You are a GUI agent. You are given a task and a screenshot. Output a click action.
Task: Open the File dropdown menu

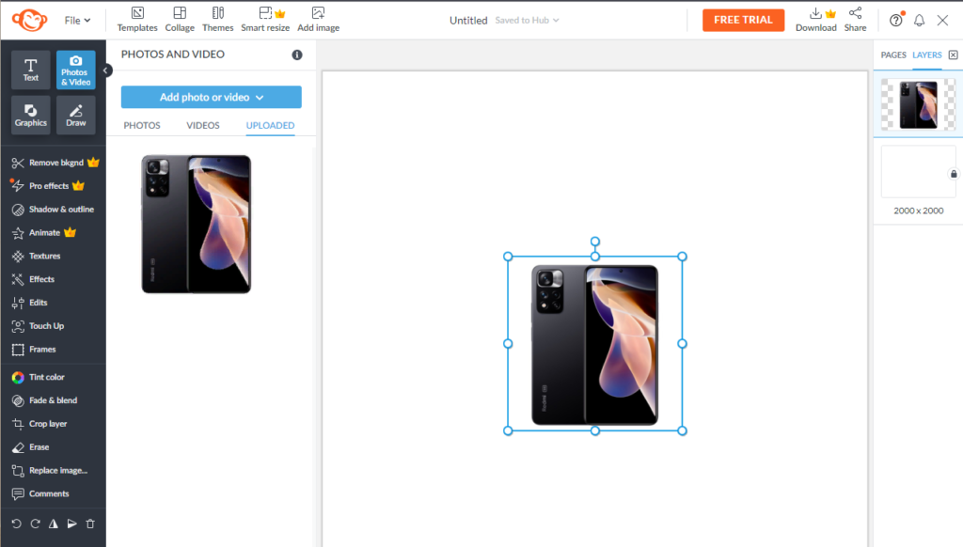pyautogui.click(x=77, y=20)
